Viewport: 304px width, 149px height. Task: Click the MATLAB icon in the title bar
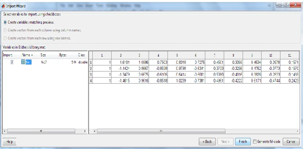click(x=3, y=6)
